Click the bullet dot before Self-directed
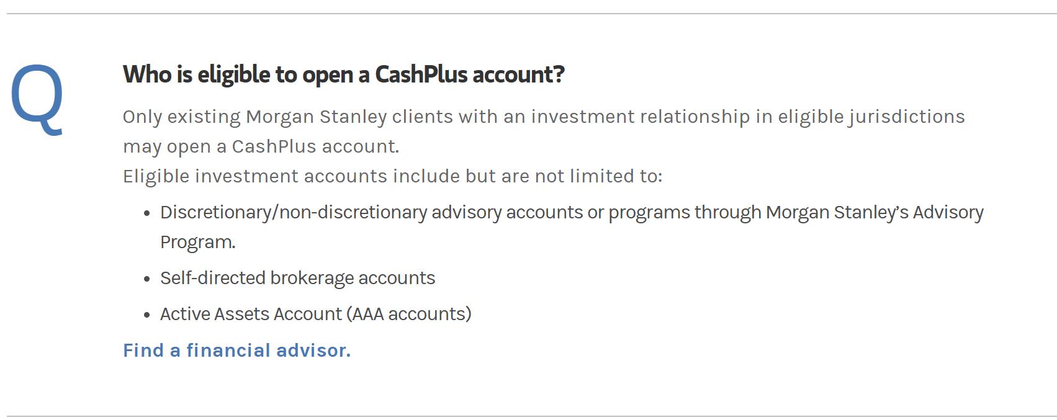 click(x=147, y=279)
